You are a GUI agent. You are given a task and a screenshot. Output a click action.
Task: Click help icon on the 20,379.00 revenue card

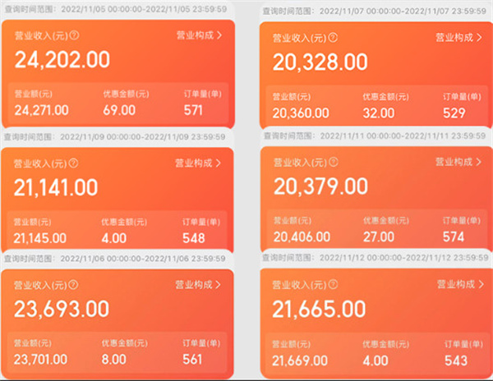click(x=334, y=162)
